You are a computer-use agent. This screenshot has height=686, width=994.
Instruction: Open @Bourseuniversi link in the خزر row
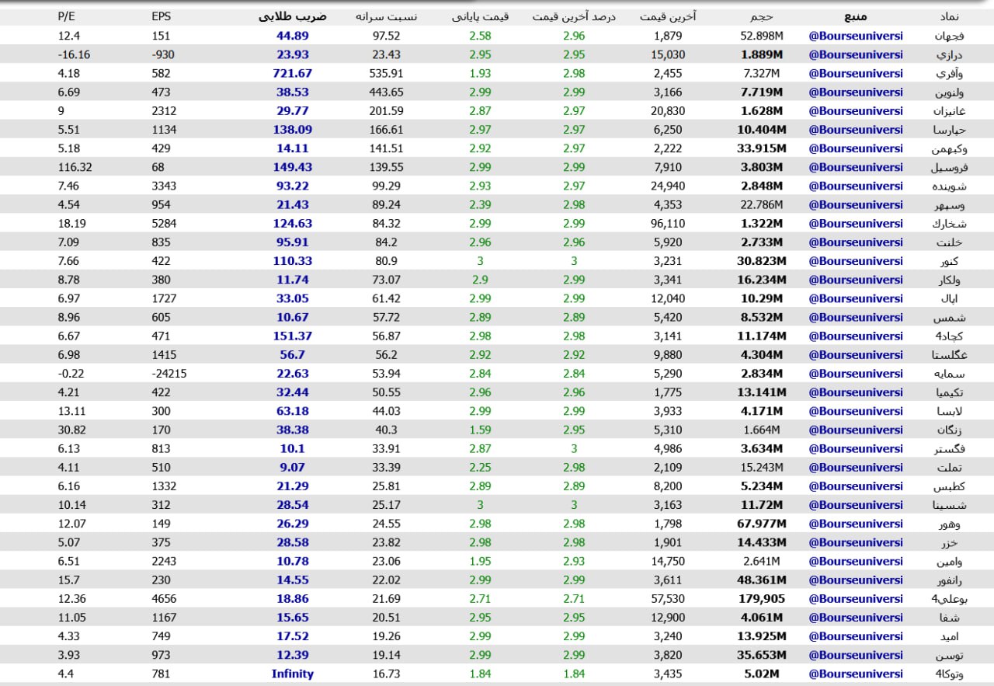tap(856, 543)
